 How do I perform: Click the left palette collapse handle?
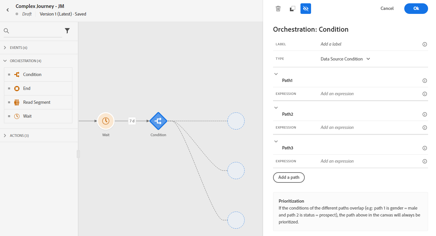click(x=78, y=154)
